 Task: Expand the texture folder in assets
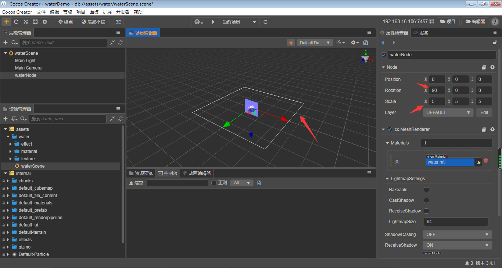click(x=11, y=158)
